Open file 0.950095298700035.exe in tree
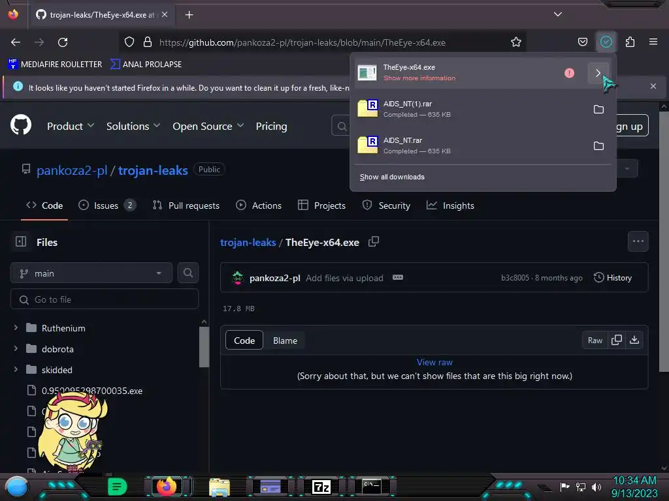 tap(91, 391)
